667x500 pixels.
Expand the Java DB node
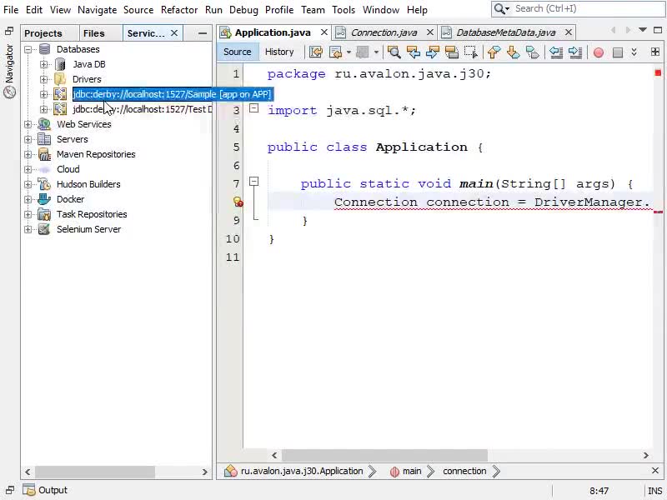(x=44, y=65)
